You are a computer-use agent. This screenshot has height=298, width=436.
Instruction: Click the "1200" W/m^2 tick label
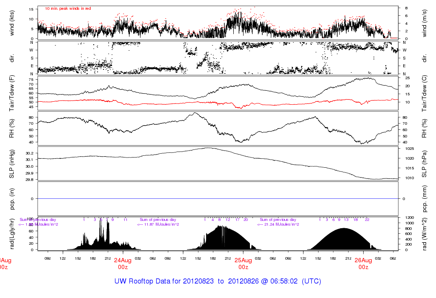409,218
